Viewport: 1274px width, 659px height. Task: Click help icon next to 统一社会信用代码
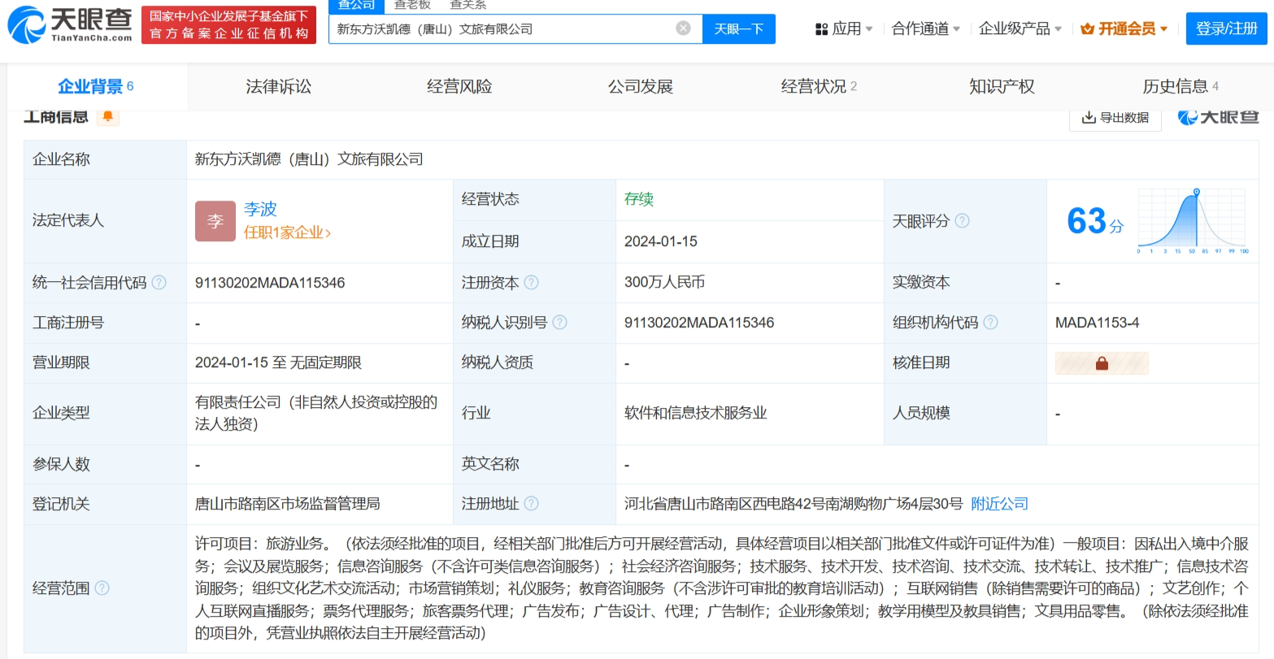point(159,283)
